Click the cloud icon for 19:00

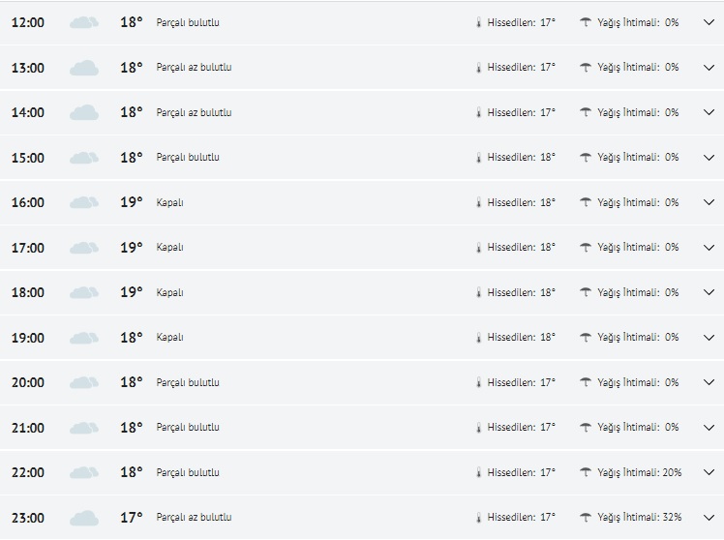(x=84, y=338)
